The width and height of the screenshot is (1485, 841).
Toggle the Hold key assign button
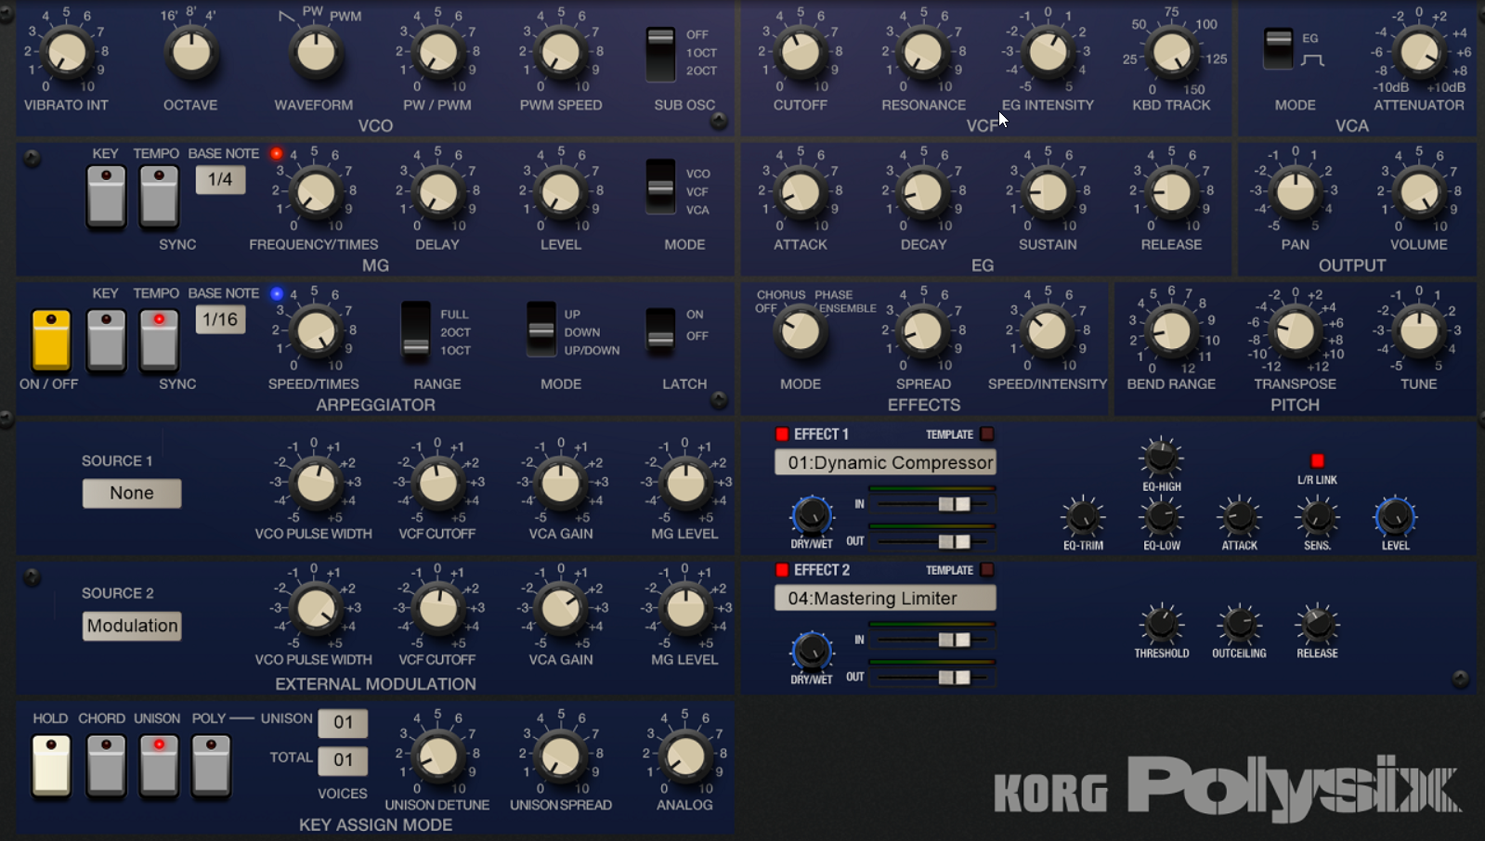tap(51, 766)
